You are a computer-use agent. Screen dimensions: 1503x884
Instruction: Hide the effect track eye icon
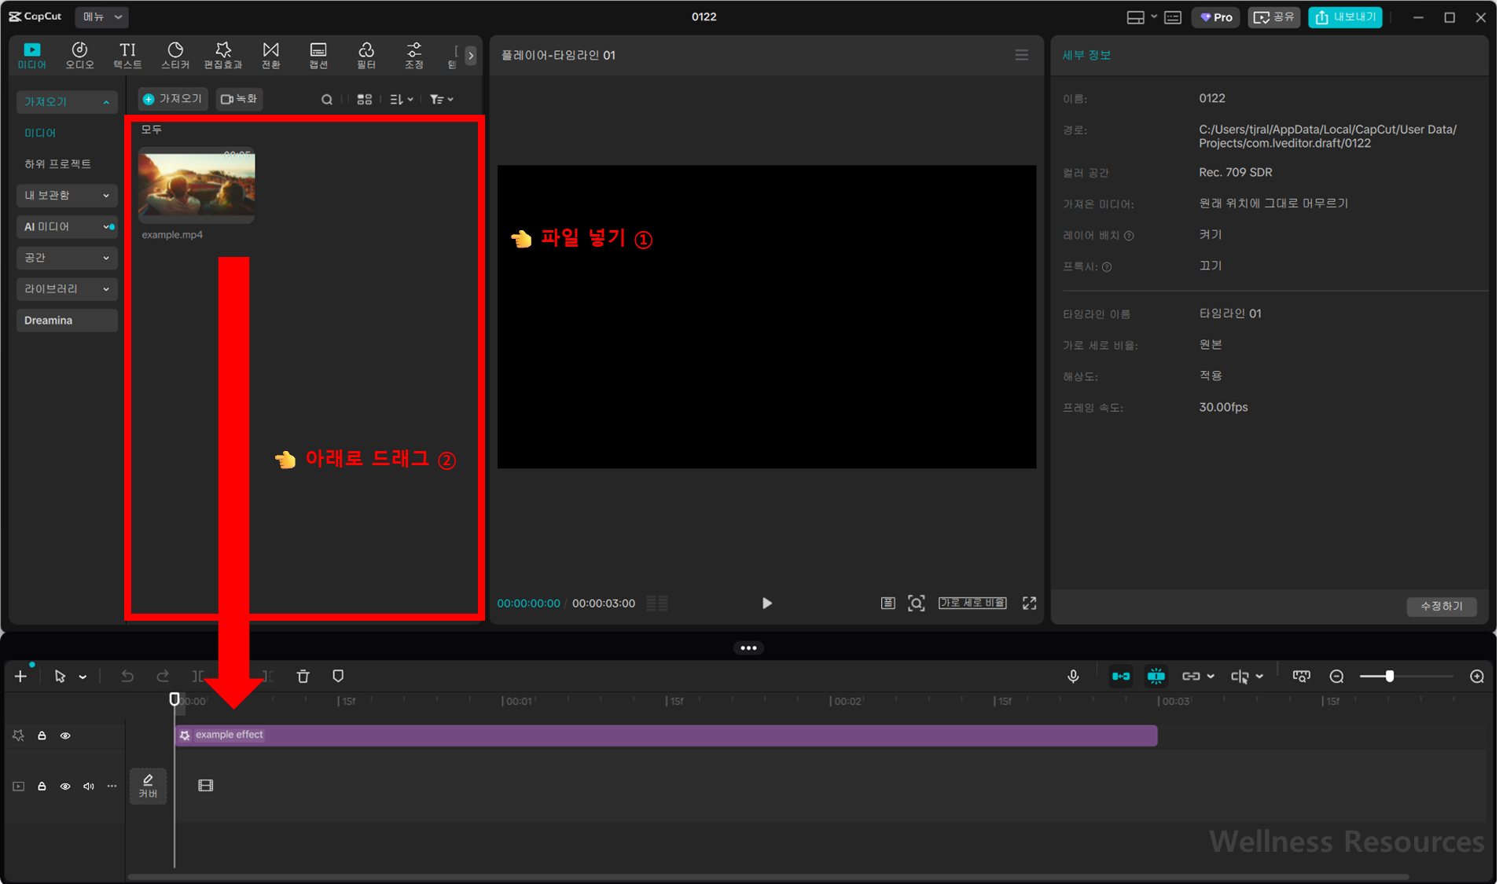point(65,735)
